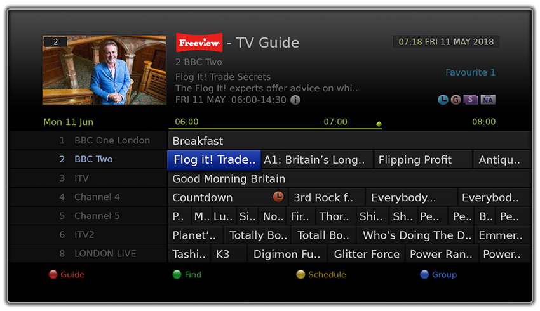540x311 pixels.
Task: Click the red reminder clock on Countdown
Action: [x=278, y=197]
